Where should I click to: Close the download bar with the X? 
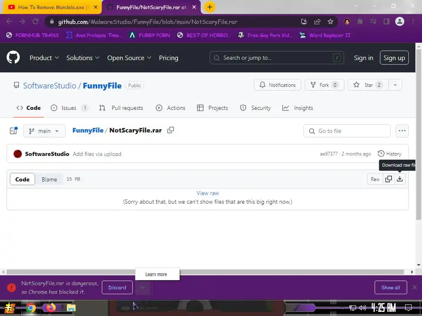(x=415, y=287)
